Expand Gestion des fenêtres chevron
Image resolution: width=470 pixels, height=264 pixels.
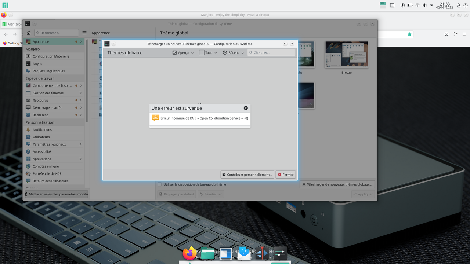80,93
